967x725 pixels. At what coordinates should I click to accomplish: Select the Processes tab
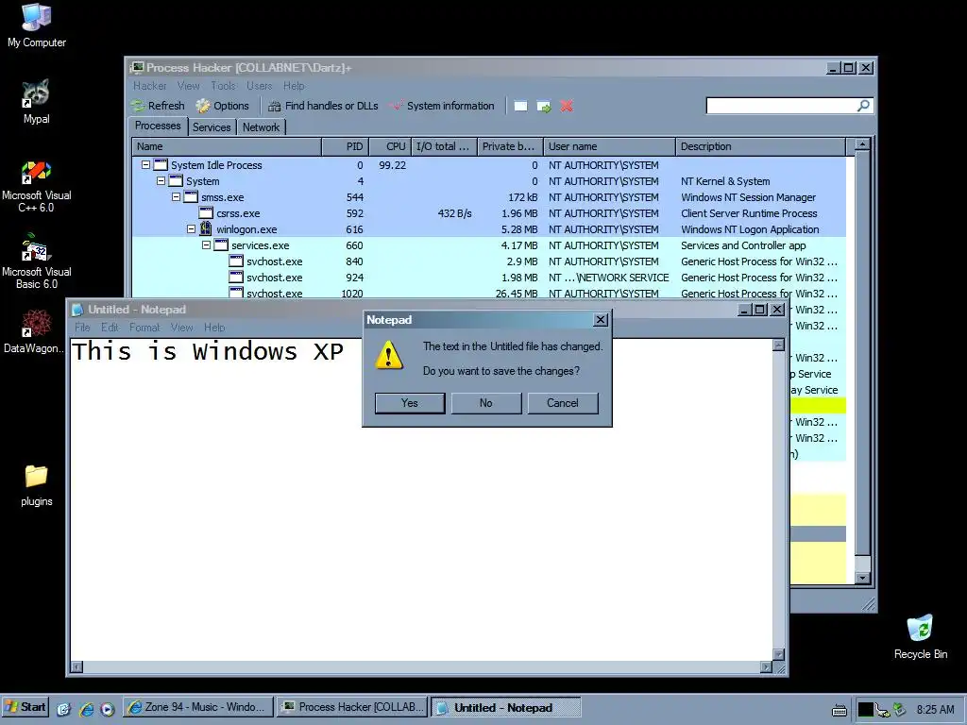point(158,126)
